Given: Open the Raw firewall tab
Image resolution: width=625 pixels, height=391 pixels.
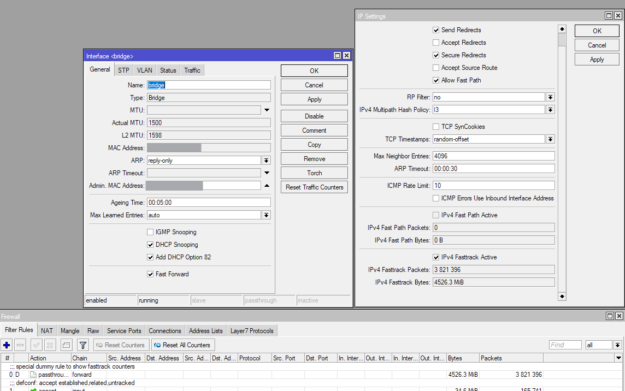Looking at the screenshot, I should coord(93,331).
